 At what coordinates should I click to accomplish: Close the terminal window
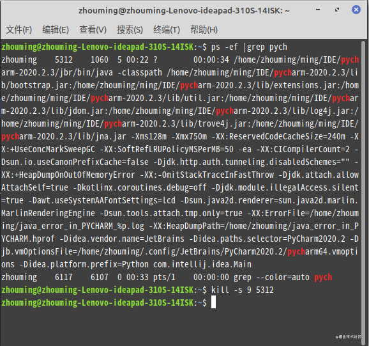point(356,10)
